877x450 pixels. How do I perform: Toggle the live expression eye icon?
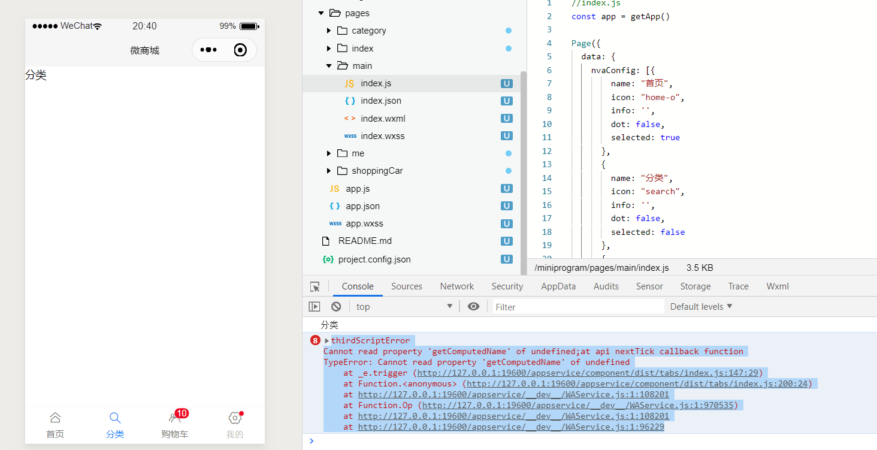point(473,306)
